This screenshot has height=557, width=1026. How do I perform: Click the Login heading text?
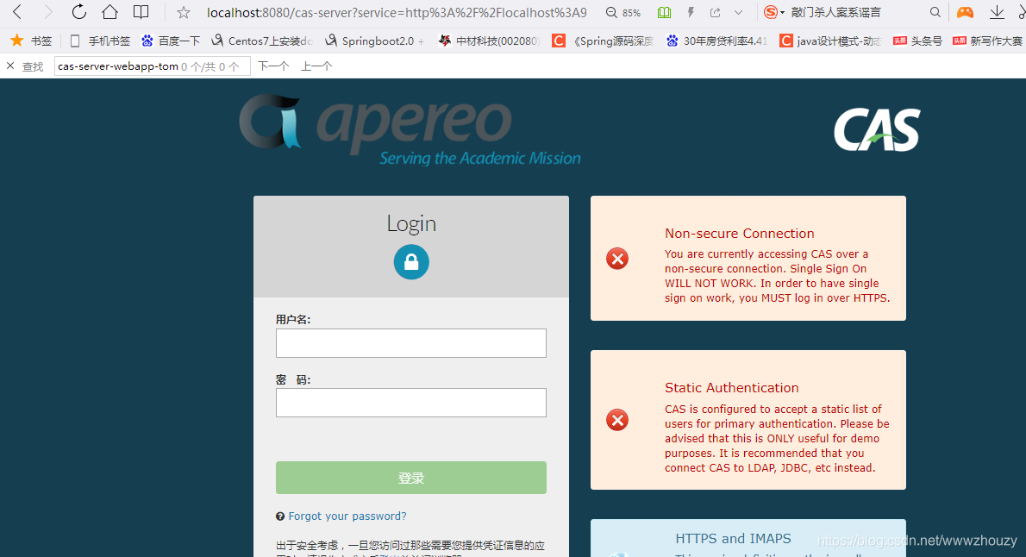pyautogui.click(x=411, y=224)
